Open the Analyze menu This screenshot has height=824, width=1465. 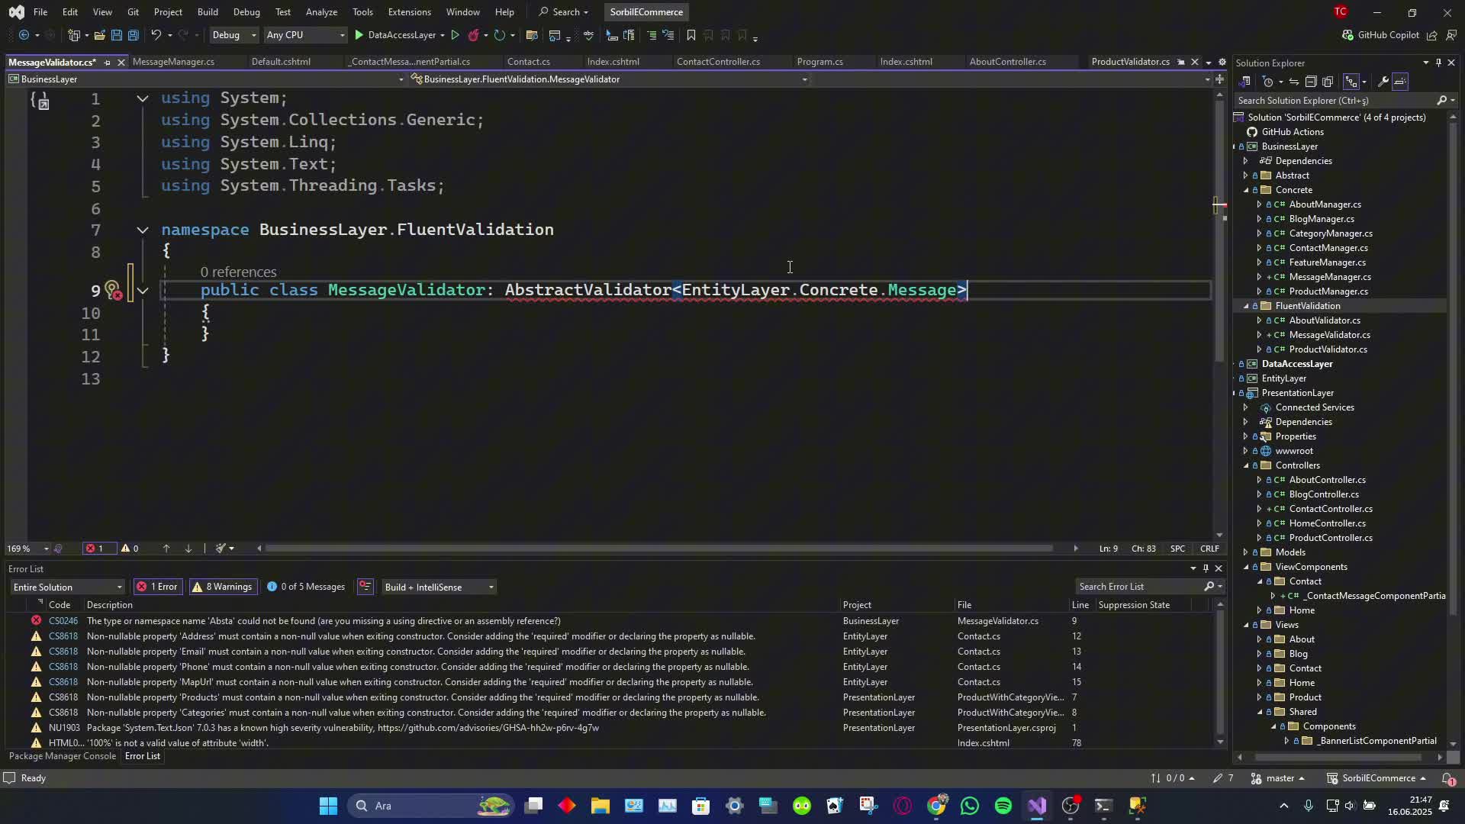tap(321, 12)
